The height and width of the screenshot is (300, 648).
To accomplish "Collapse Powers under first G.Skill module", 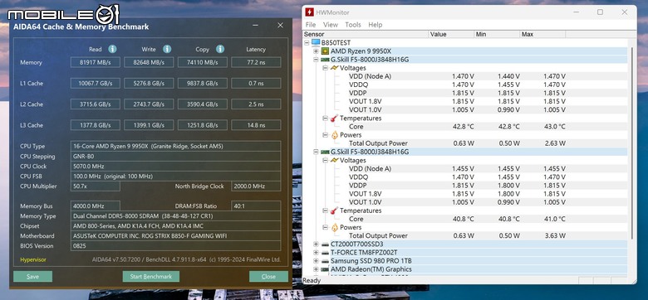I will click(325, 135).
